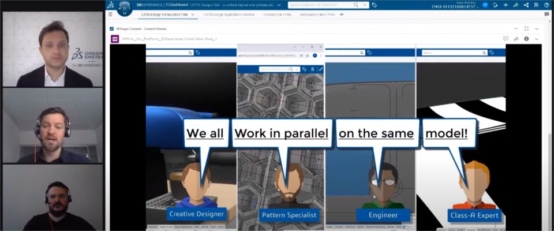Switch to Aerospace Cabin | Felix tab
The width and height of the screenshot is (554, 231).
[x=317, y=14]
